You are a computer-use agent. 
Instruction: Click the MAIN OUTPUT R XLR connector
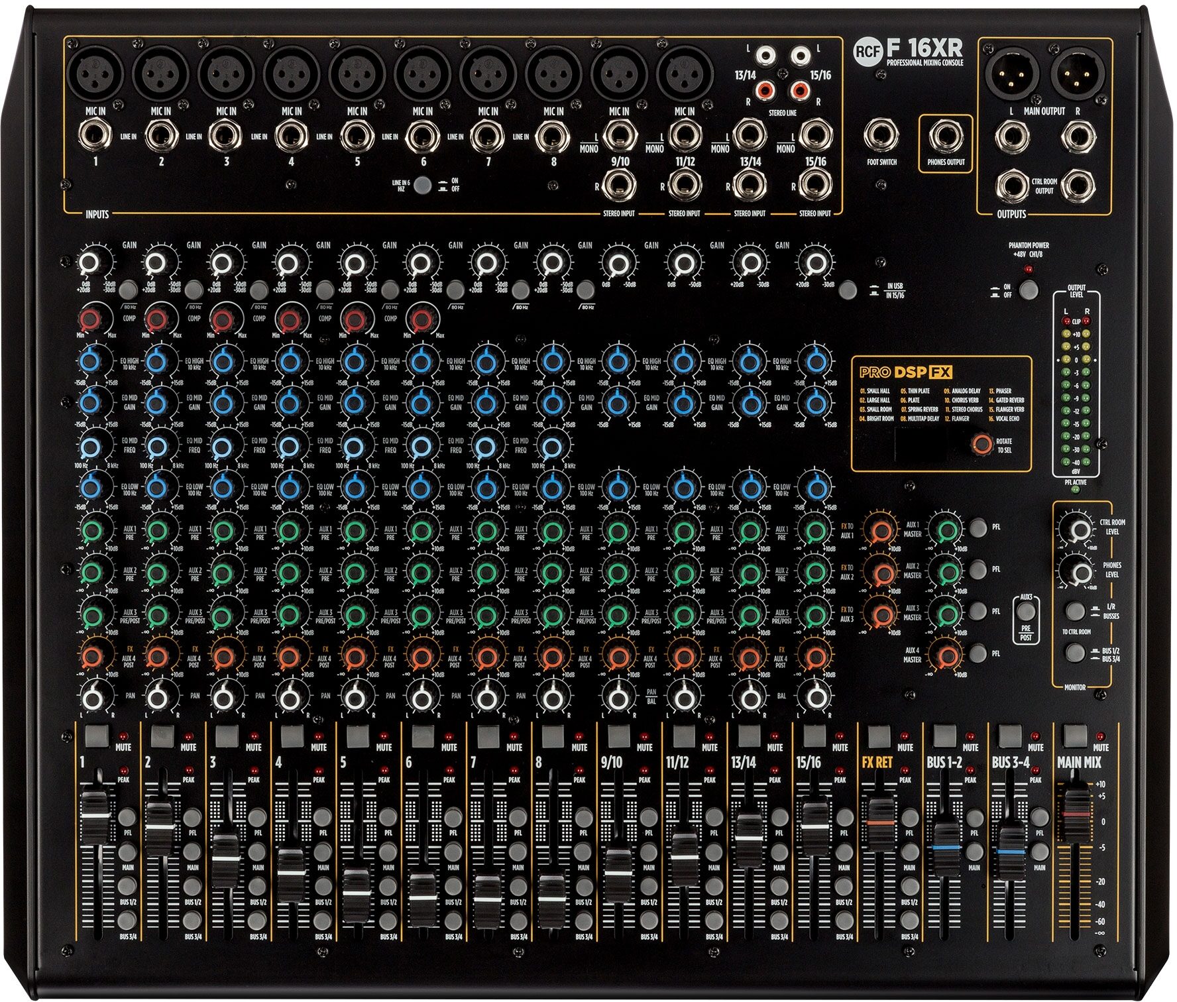coord(1076,74)
